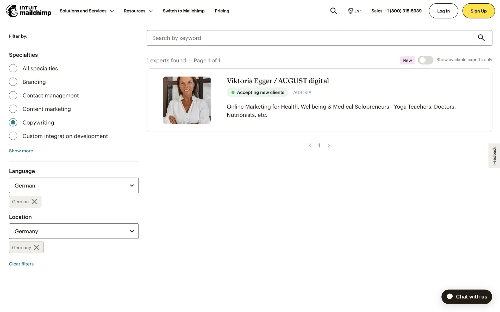Open the Location dropdown showing Germany
This screenshot has width=500, height=312.
tap(74, 231)
